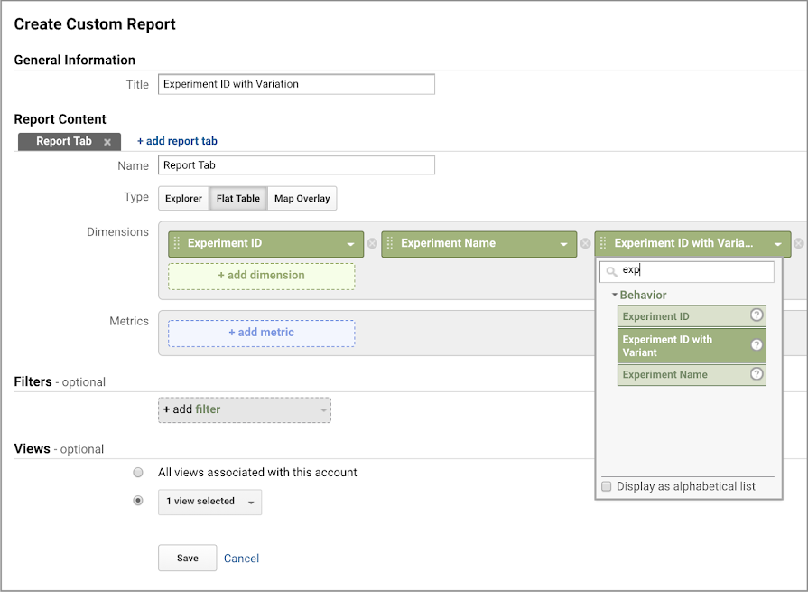Select the 1 view selected radio option
Image resolution: width=808 pixels, height=592 pixels.
pyautogui.click(x=138, y=501)
